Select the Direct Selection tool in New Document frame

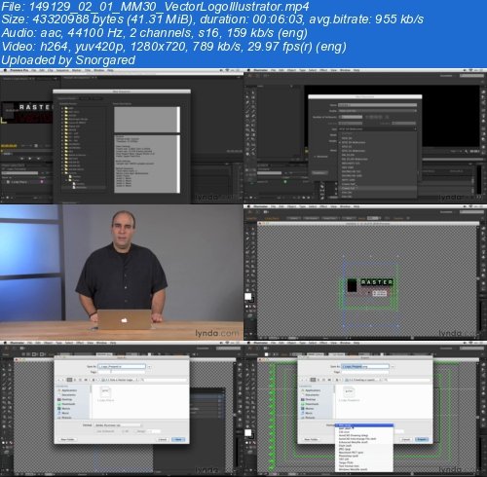pos(252,92)
